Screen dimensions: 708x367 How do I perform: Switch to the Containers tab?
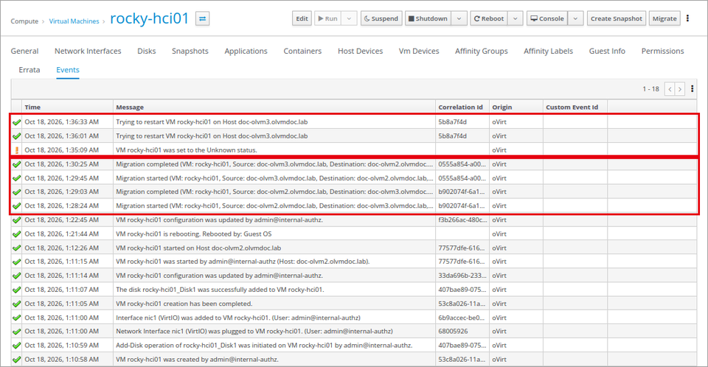(x=302, y=51)
